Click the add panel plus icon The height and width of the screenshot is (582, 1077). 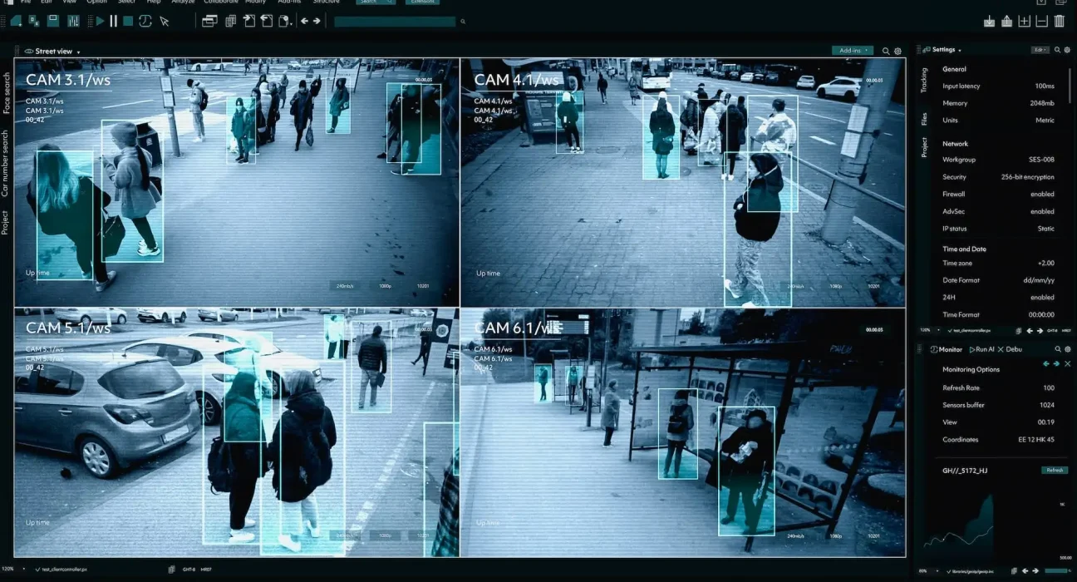[x=1024, y=21]
